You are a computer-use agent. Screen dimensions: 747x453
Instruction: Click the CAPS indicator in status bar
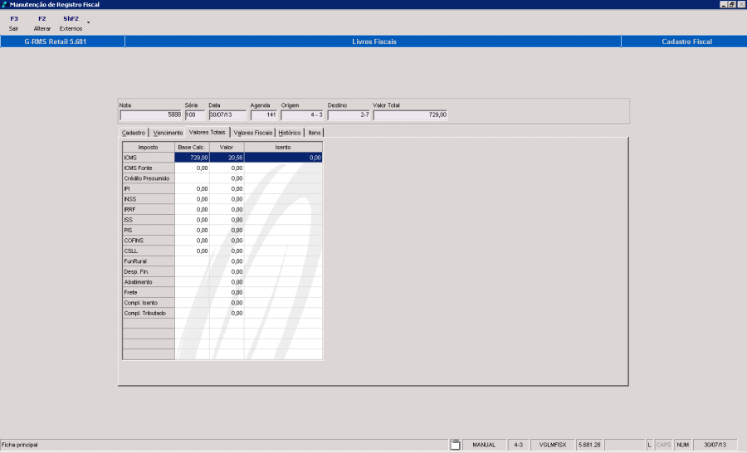663,445
